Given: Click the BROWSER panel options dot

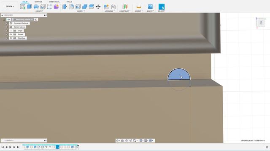Looking at the screenshot, I should click(45, 15).
